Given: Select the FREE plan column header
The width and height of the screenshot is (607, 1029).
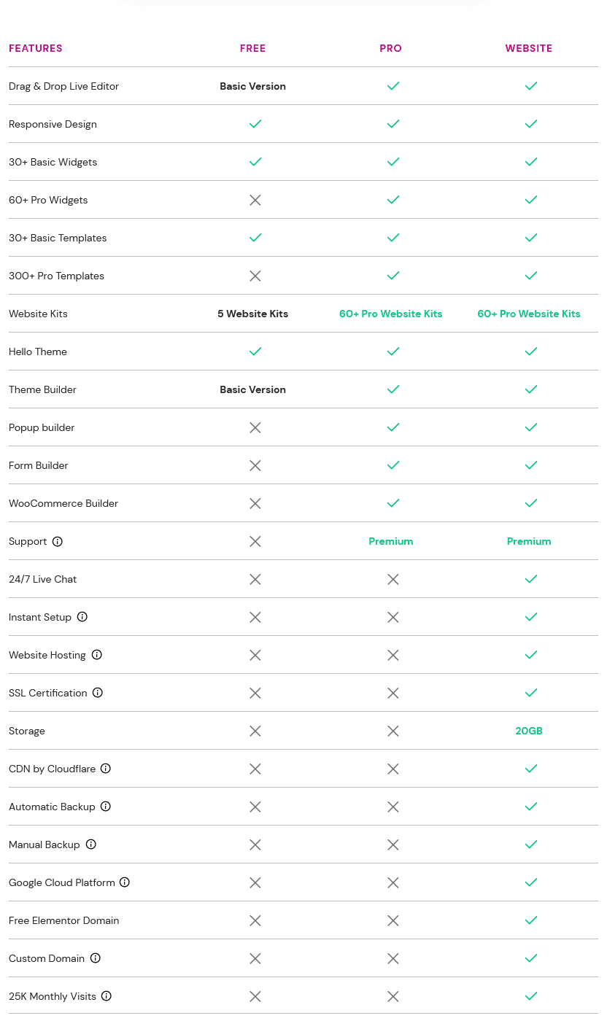Looking at the screenshot, I should pos(252,48).
